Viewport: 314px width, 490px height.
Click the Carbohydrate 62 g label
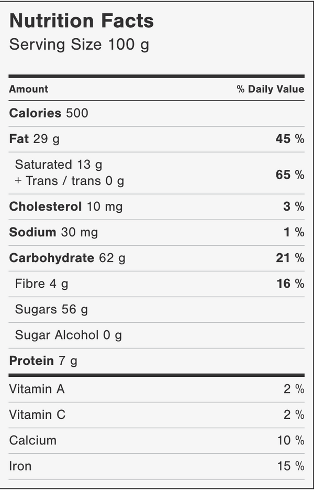[67, 258]
